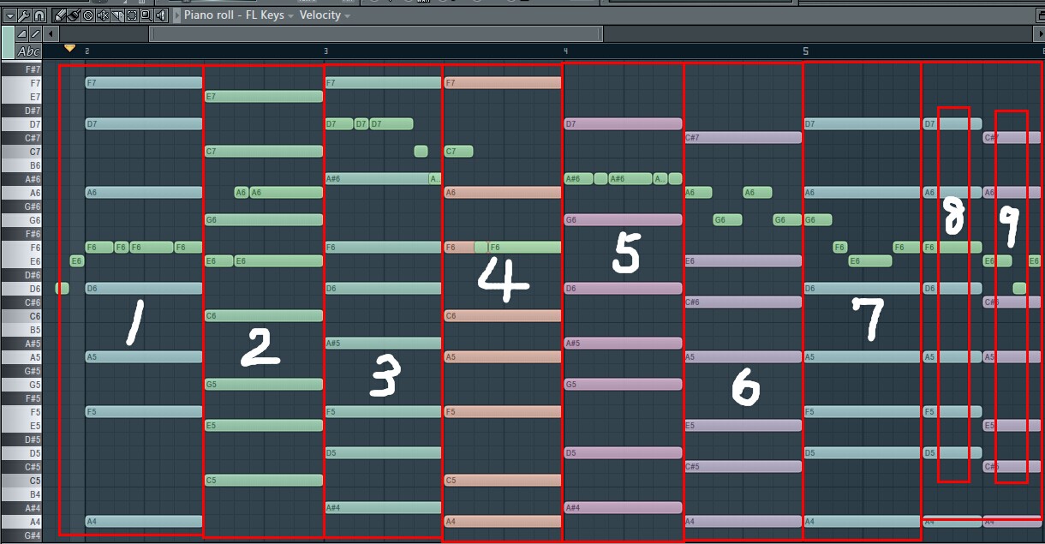The height and width of the screenshot is (544, 1045).
Task: Open the Velocity event editor dropdown
Action: tap(325, 15)
